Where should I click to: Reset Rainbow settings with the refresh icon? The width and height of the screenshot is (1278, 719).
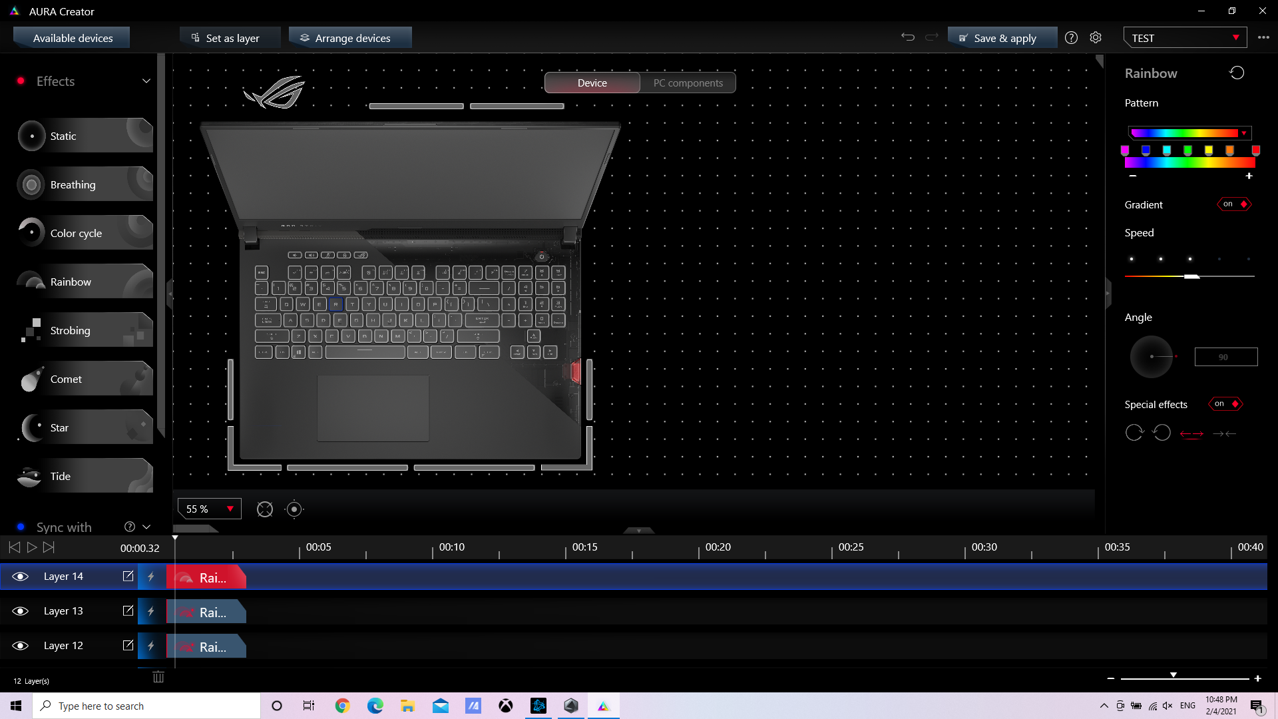coord(1237,73)
